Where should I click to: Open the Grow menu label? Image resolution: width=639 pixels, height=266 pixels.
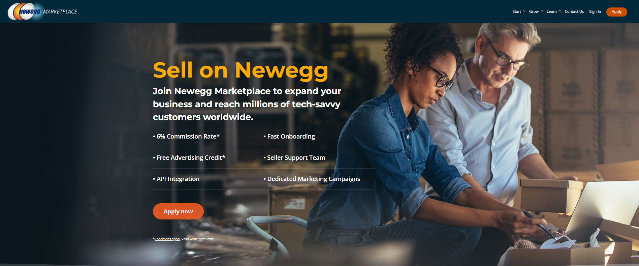pos(534,11)
